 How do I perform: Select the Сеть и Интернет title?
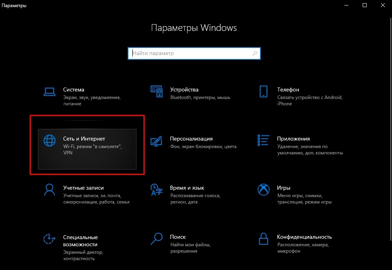[84, 139]
